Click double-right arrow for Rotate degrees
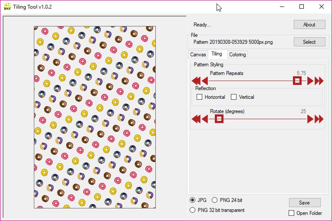This screenshot has height=221, width=332. pyautogui.click(x=319, y=119)
